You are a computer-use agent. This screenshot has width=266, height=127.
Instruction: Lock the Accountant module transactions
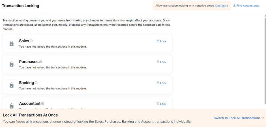pyautogui.click(x=162, y=104)
